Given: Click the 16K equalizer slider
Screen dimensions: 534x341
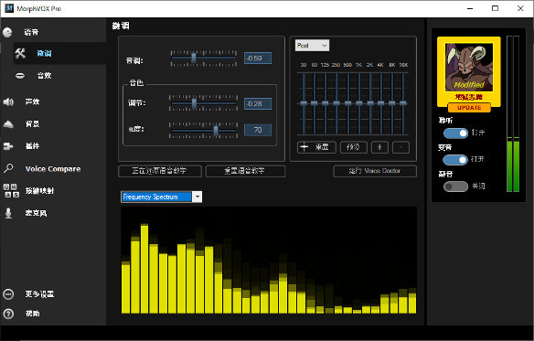Looking at the screenshot, I should pos(403,103).
